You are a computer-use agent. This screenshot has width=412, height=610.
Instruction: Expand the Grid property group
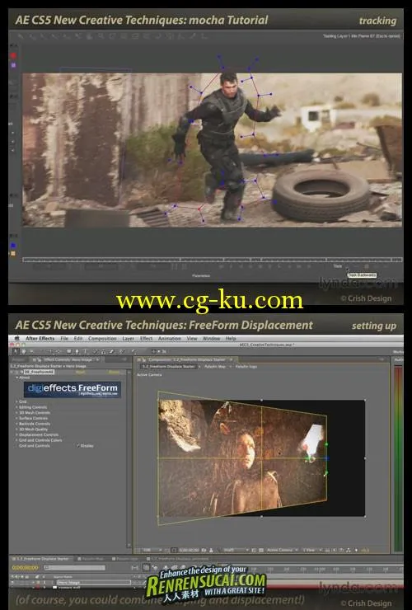(x=16, y=401)
